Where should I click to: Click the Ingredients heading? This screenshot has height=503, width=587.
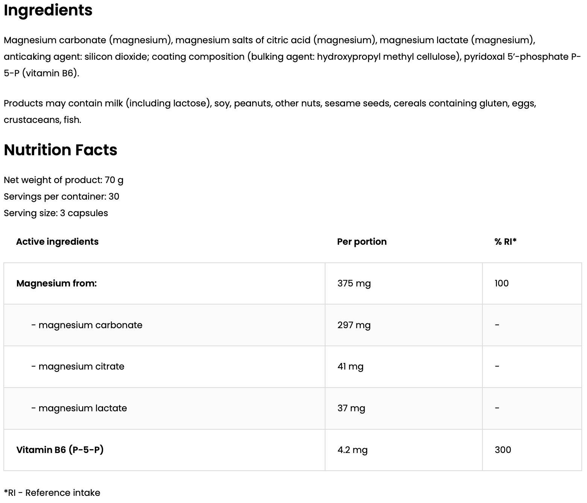tap(48, 10)
